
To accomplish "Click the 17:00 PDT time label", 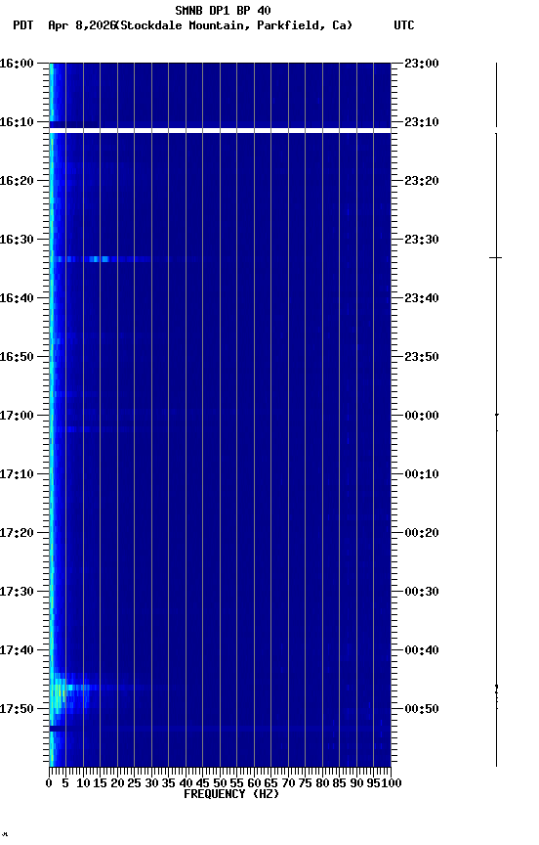I will 17,416.
